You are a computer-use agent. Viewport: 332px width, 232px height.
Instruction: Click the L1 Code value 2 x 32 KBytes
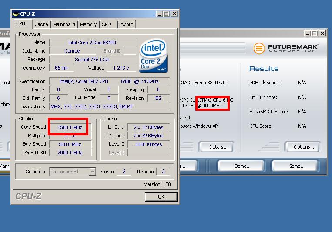click(149, 136)
